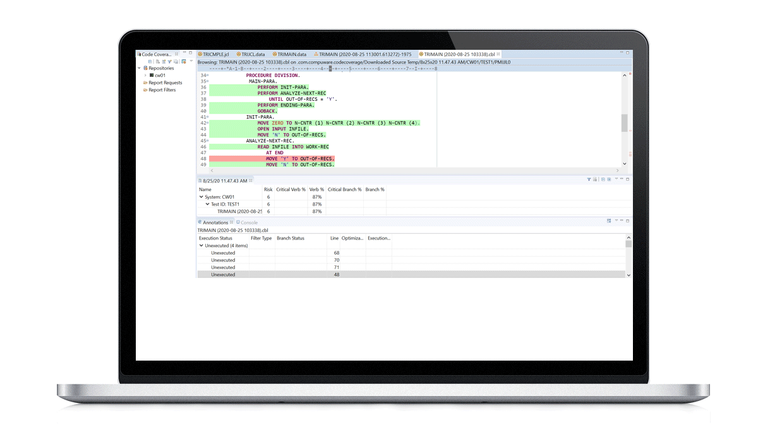Image resolution: width=758 pixels, height=435 pixels.
Task: Switch to the TRIMAIN.data tab
Action: pyautogui.click(x=291, y=54)
